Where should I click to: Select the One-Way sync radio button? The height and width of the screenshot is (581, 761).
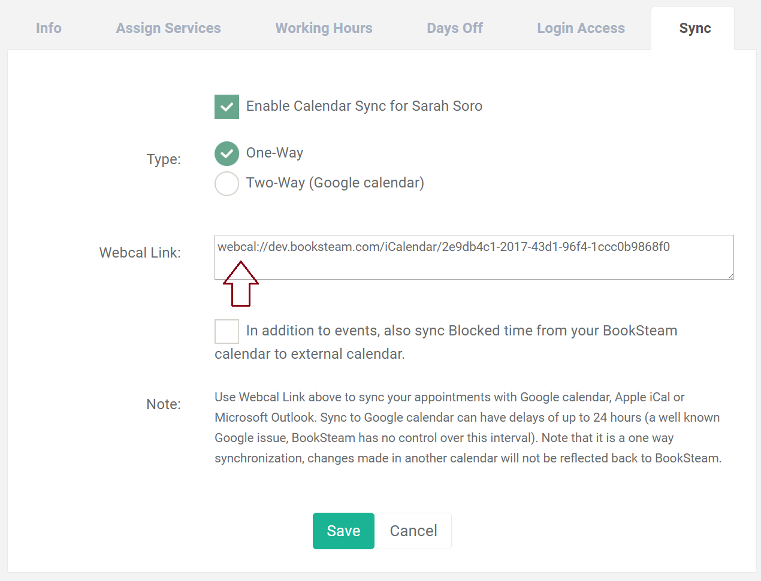tap(227, 153)
